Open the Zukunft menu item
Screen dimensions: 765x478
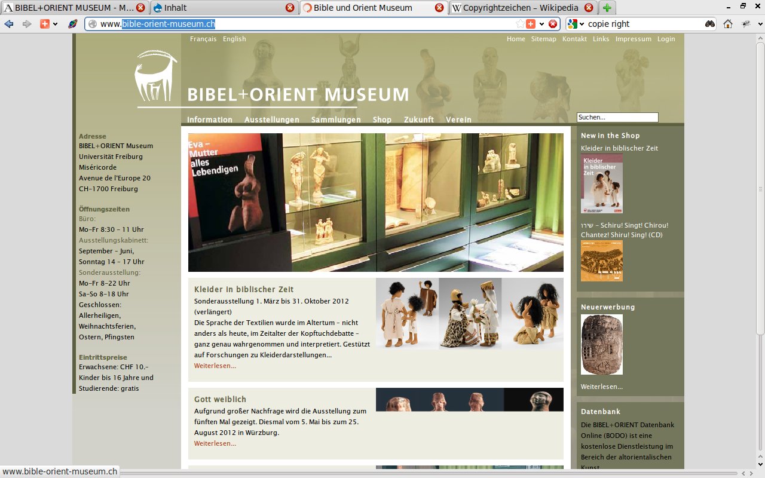(419, 119)
